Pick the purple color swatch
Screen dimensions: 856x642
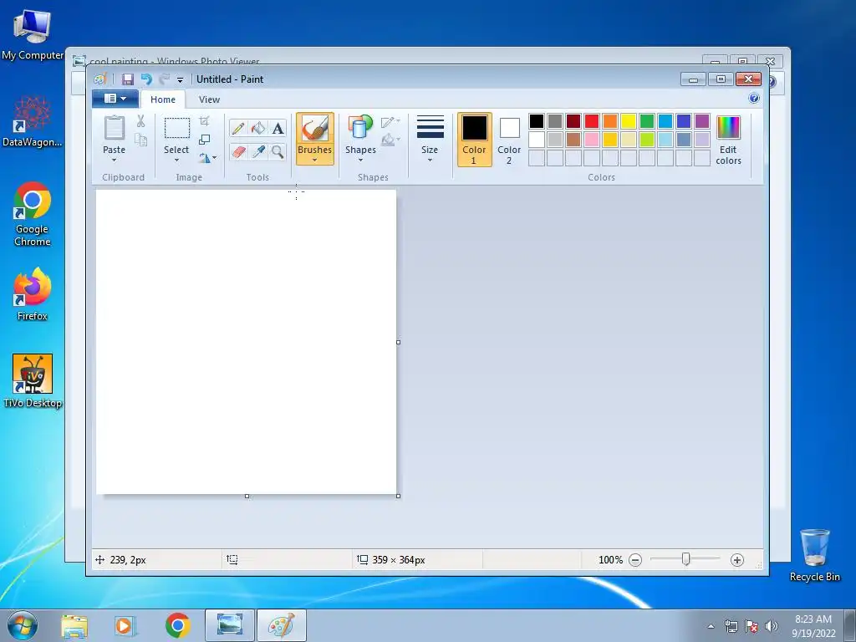[702, 120]
